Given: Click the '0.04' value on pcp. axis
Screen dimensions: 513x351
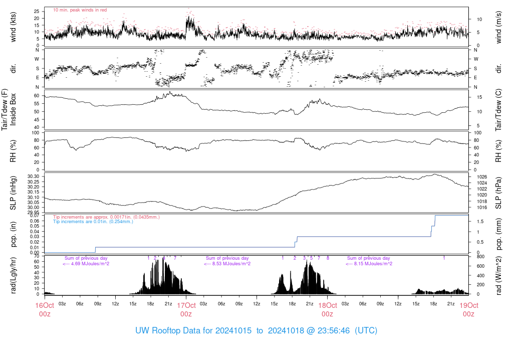Looking at the screenshot, I should point(36,232).
